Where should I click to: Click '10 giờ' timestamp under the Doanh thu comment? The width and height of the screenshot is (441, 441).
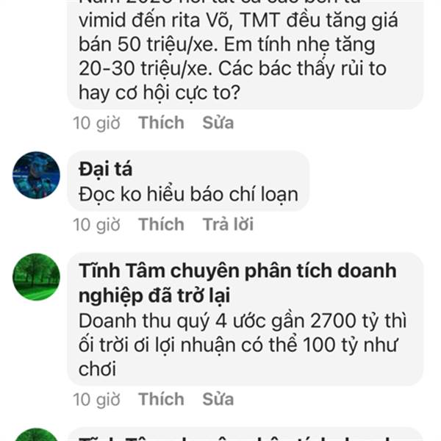tap(96, 399)
